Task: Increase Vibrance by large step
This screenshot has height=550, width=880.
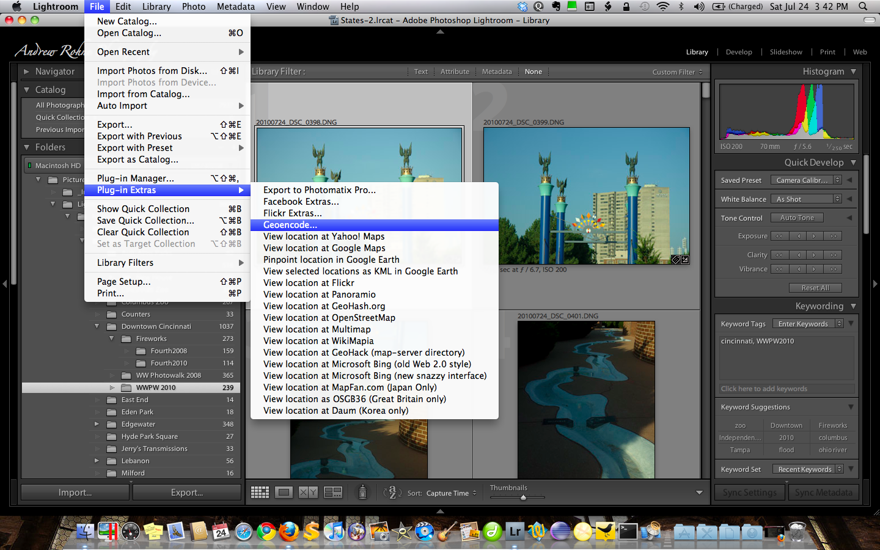Action: pyautogui.click(x=834, y=269)
